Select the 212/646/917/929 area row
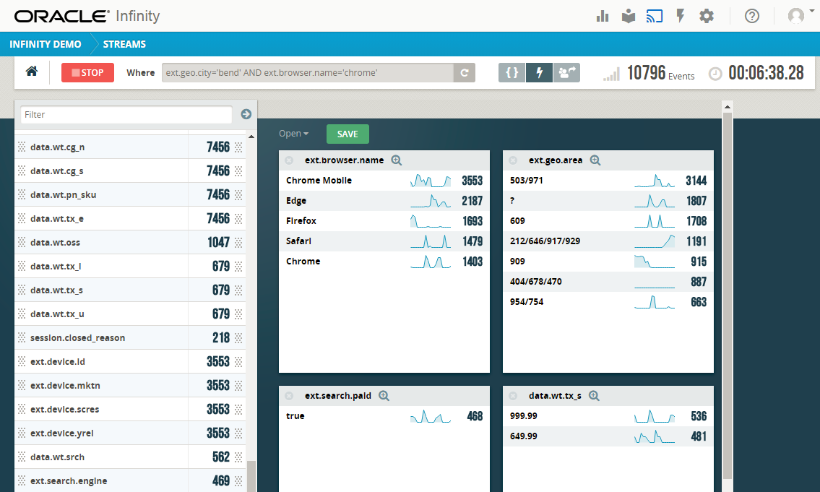This screenshot has height=492, width=820. pyautogui.click(x=608, y=241)
